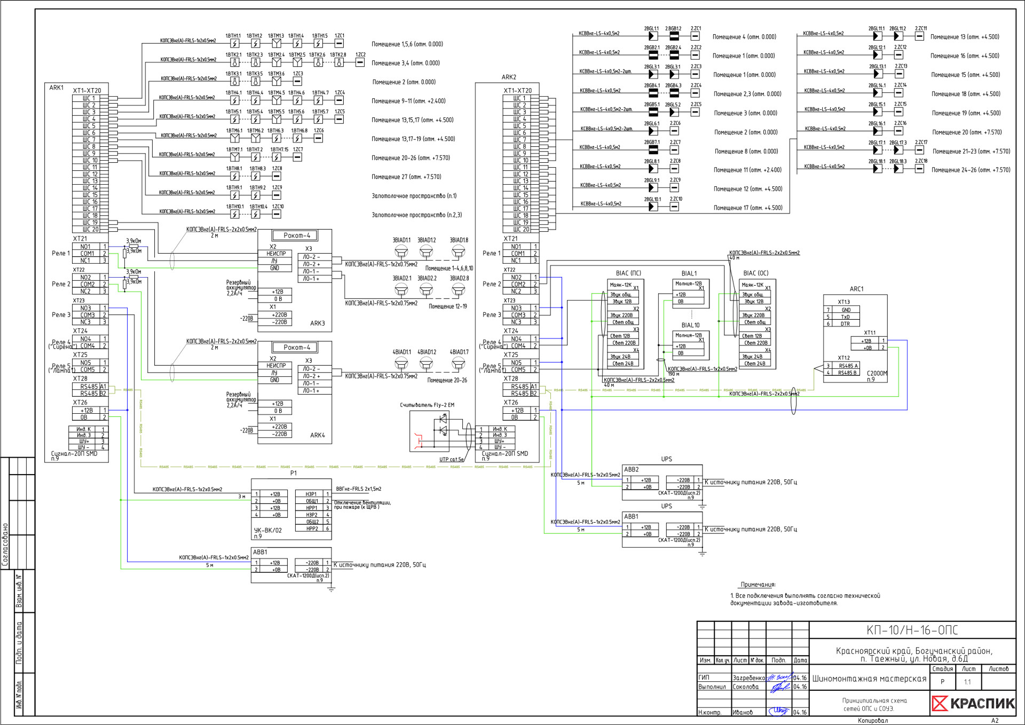Image resolution: width=1025 pixels, height=725 pixels.
Task: Select the Молния-12В label under BIAL1
Action: pos(688,283)
